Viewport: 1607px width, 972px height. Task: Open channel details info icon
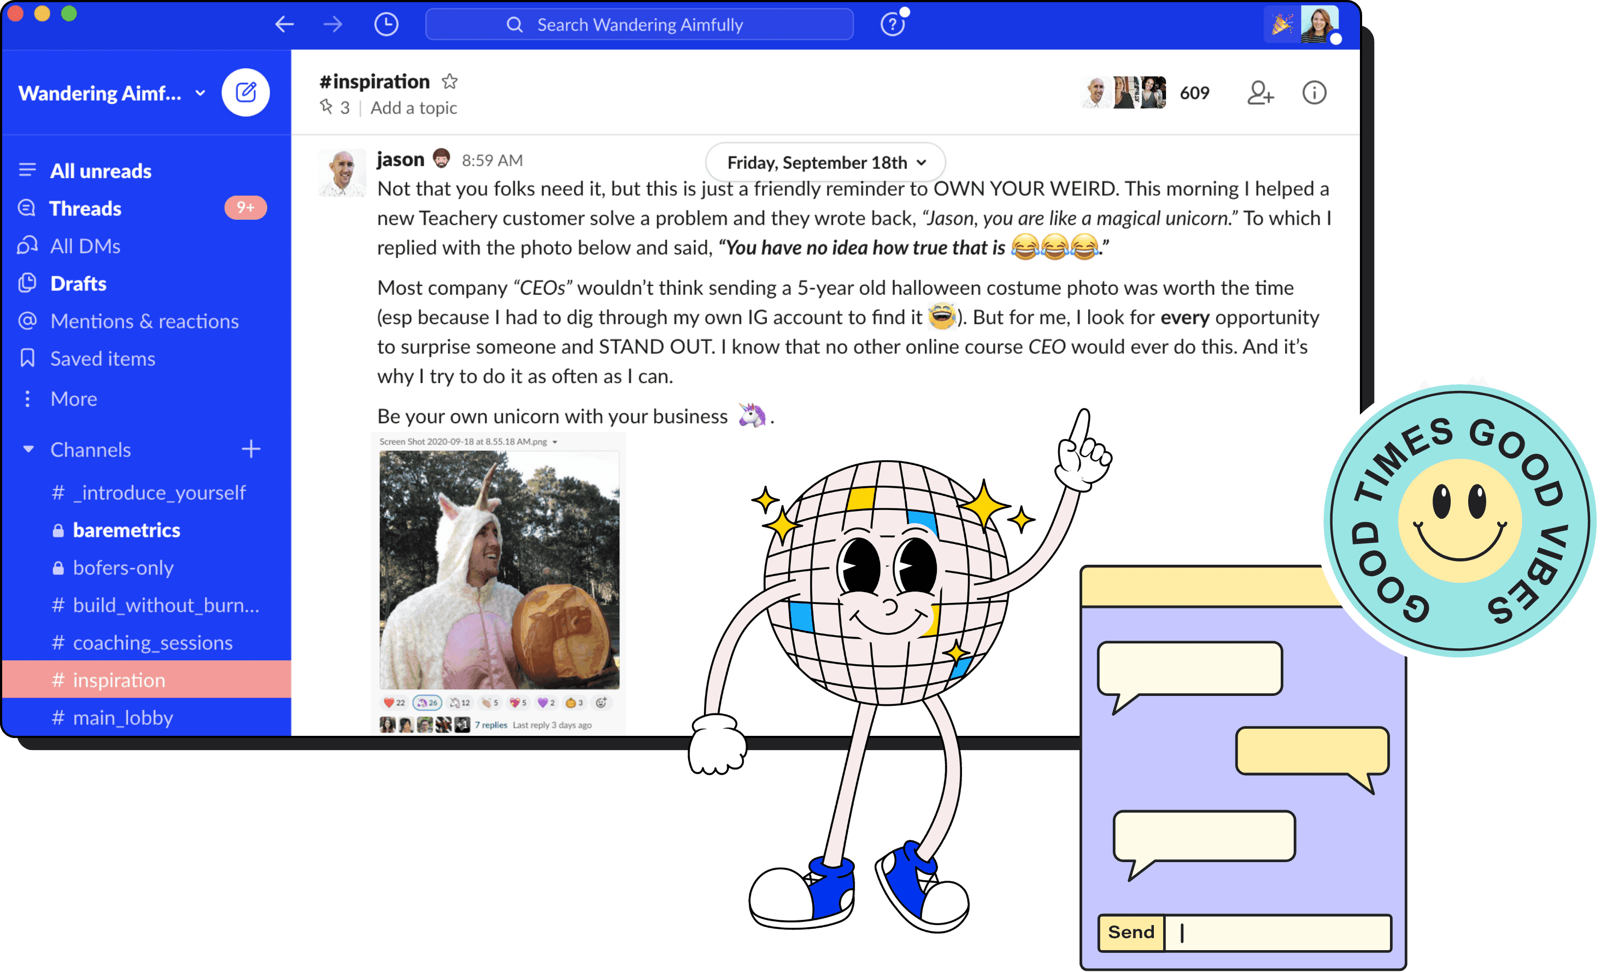click(x=1313, y=92)
